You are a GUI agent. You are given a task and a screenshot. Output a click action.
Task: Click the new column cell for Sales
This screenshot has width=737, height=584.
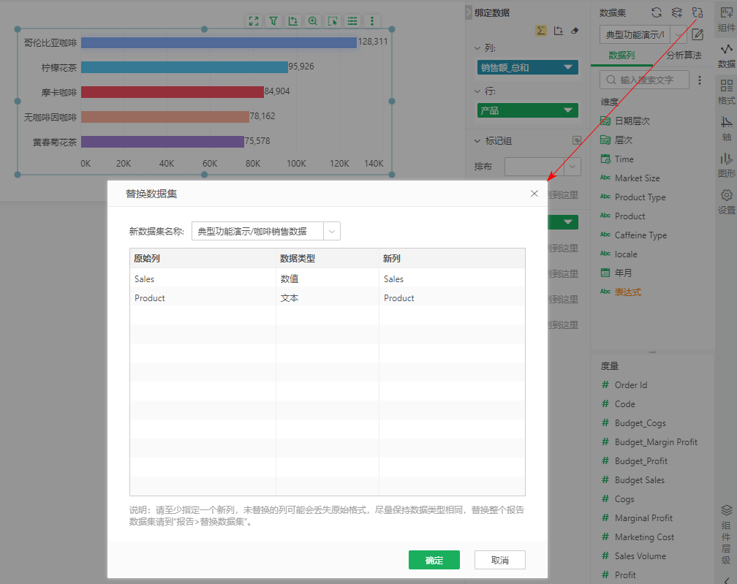[x=451, y=279]
